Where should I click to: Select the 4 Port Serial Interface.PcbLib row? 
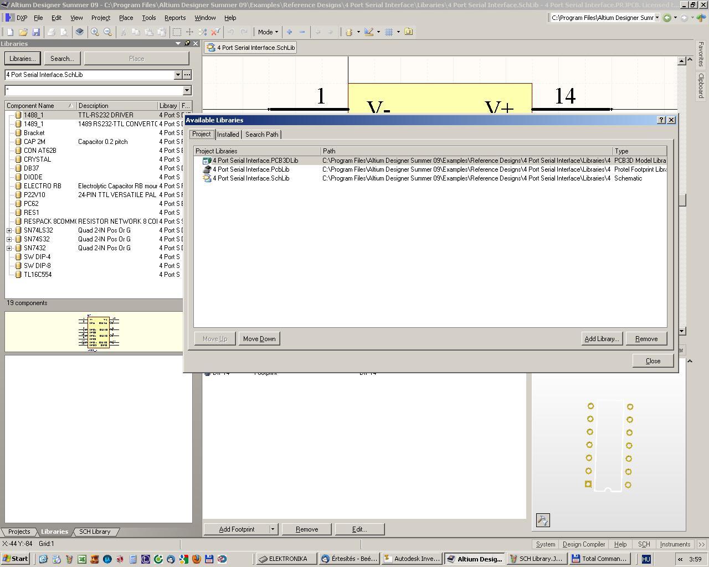click(x=250, y=169)
